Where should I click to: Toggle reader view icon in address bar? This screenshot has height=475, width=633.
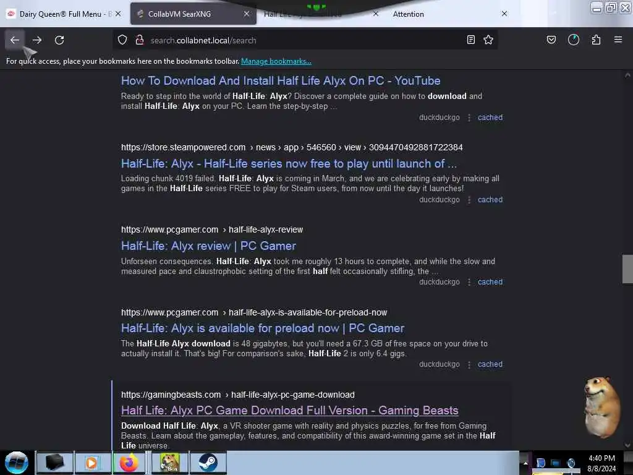pos(470,40)
